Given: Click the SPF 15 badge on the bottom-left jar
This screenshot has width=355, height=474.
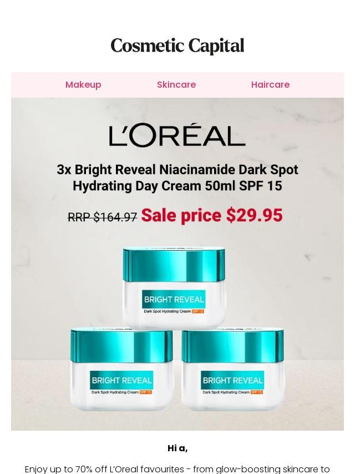Looking at the screenshot, I should pos(146,392).
